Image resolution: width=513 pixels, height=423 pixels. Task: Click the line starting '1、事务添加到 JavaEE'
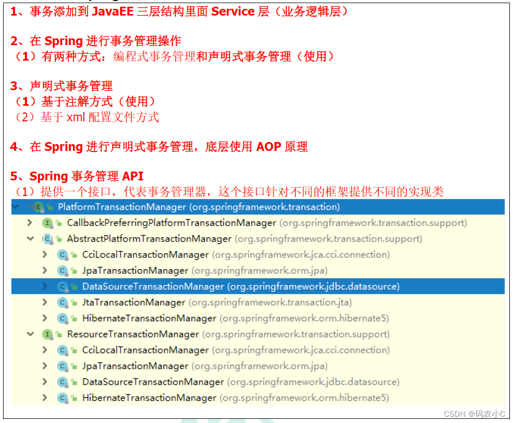point(180,11)
